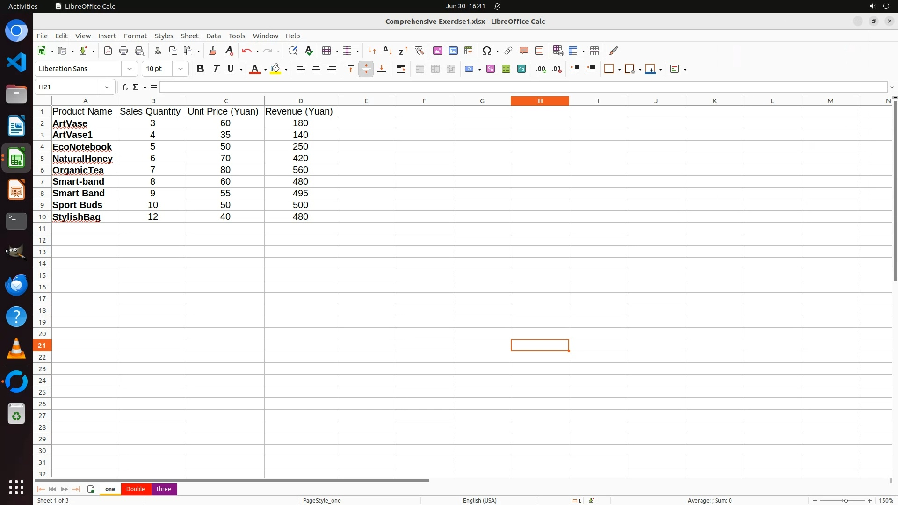Click the Print toolbar icon
The width and height of the screenshot is (898, 505).
123,50
